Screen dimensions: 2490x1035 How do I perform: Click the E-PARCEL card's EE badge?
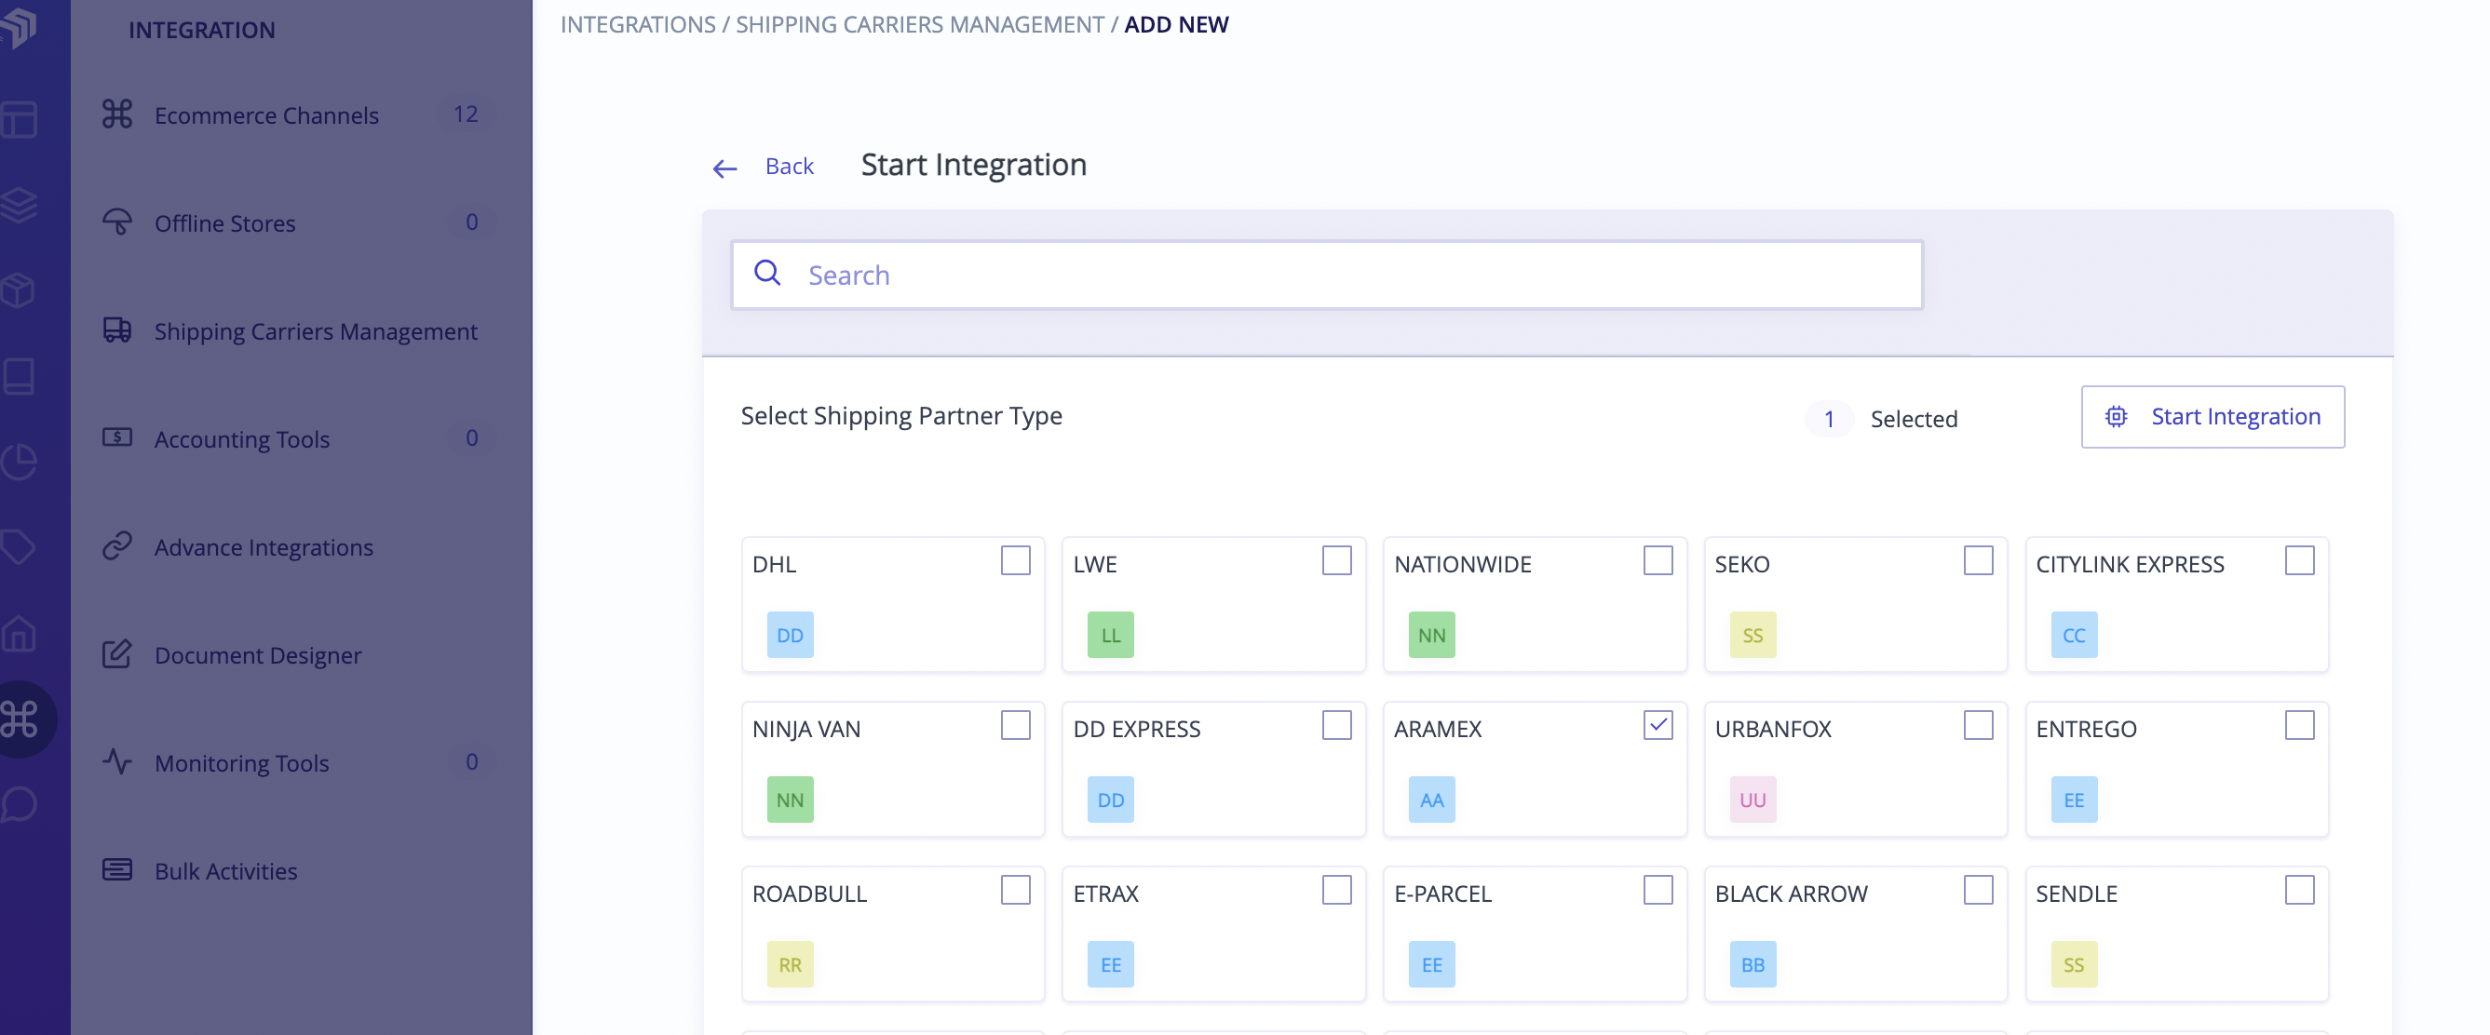[x=1431, y=964]
